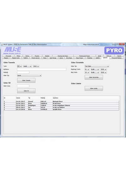Viewport: 126px width, 180px height.
Task: Switch to the Personel Ödeme tab
Action: click(x=117, y=58)
